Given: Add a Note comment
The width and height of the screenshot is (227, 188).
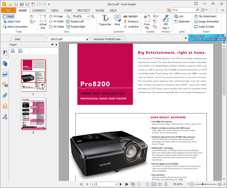Looking at the screenshot, I should point(117,20).
